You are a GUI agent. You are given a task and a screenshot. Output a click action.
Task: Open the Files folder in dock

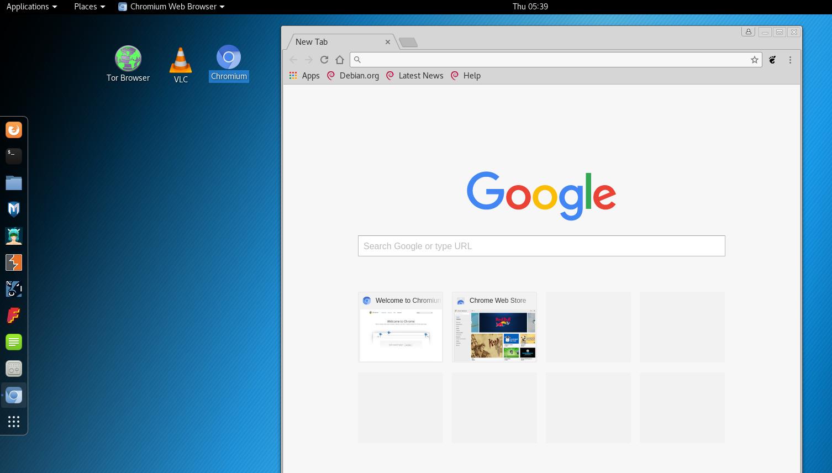[x=14, y=183]
